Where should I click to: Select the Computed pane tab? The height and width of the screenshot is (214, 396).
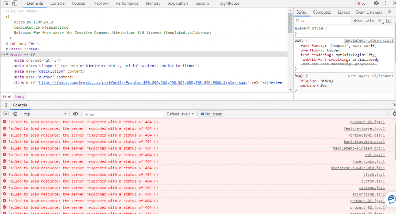pyautogui.click(x=322, y=12)
